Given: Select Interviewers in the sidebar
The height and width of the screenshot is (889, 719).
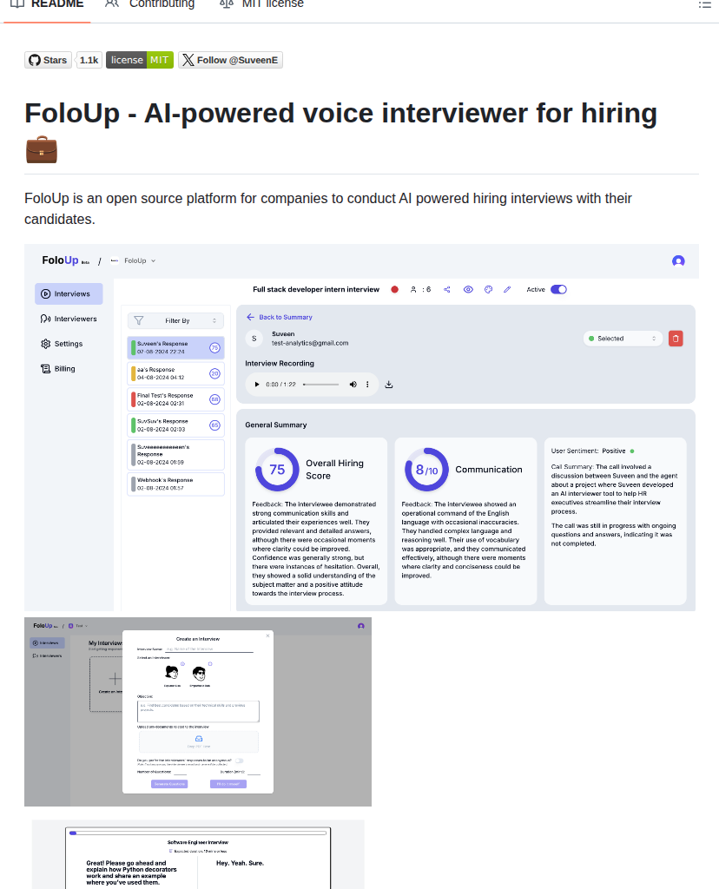Looking at the screenshot, I should point(69,319).
